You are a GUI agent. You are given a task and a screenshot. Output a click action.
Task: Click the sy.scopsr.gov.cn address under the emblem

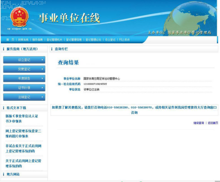click(x=20, y=29)
